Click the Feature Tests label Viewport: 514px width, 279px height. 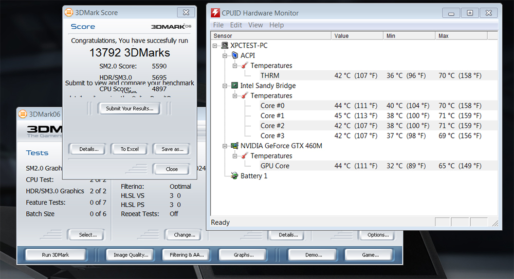[46, 203]
